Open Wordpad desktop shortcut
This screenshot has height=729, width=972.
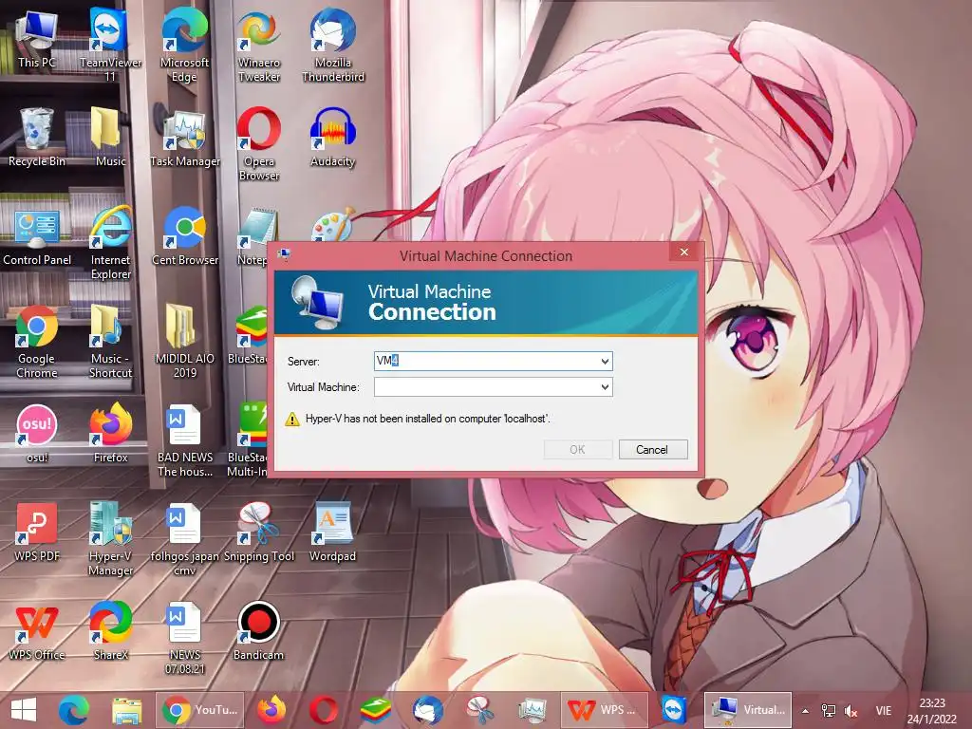tap(333, 532)
